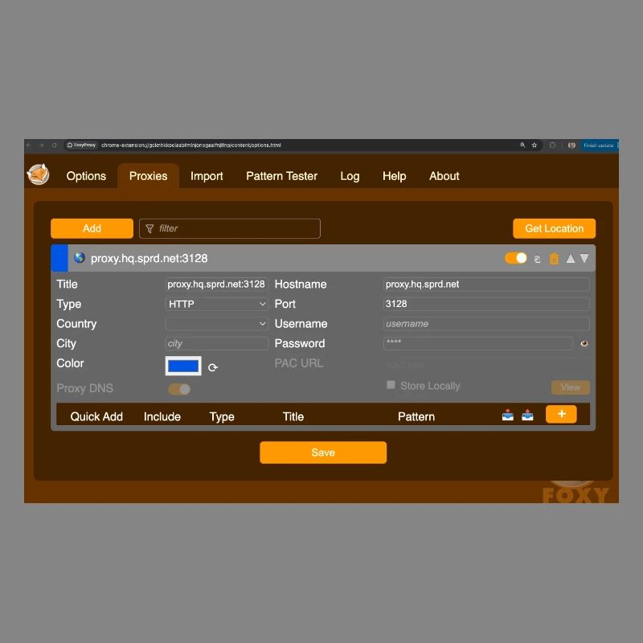This screenshot has height=643, width=643.
Task: Reset color with the refresh icon
Action: coord(213,367)
